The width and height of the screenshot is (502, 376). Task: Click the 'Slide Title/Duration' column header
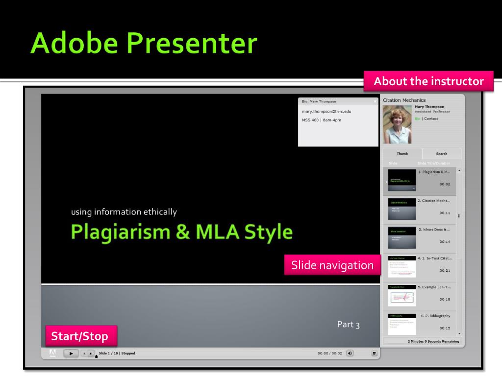point(434,164)
